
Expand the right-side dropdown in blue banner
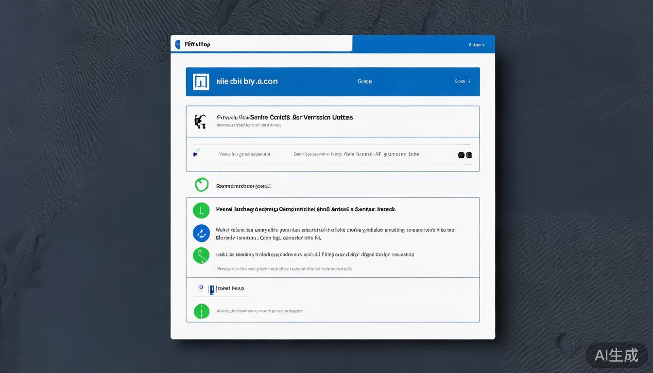(x=463, y=82)
